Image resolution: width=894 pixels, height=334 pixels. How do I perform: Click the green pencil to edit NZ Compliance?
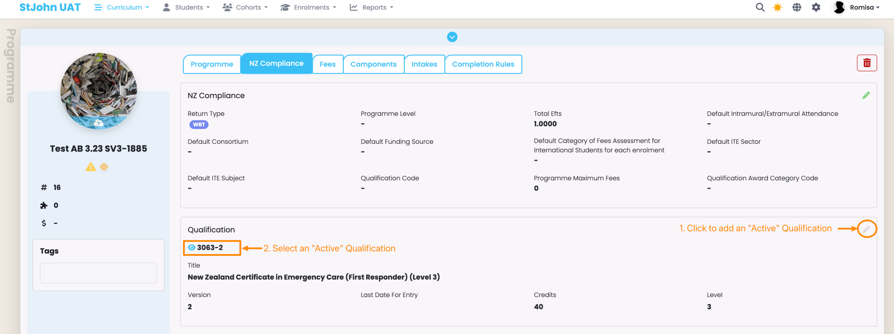(866, 96)
